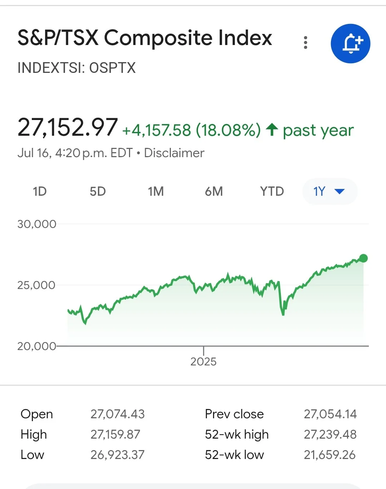
Task: Tap the S&P/TSX Composite Index title
Action: tap(145, 38)
